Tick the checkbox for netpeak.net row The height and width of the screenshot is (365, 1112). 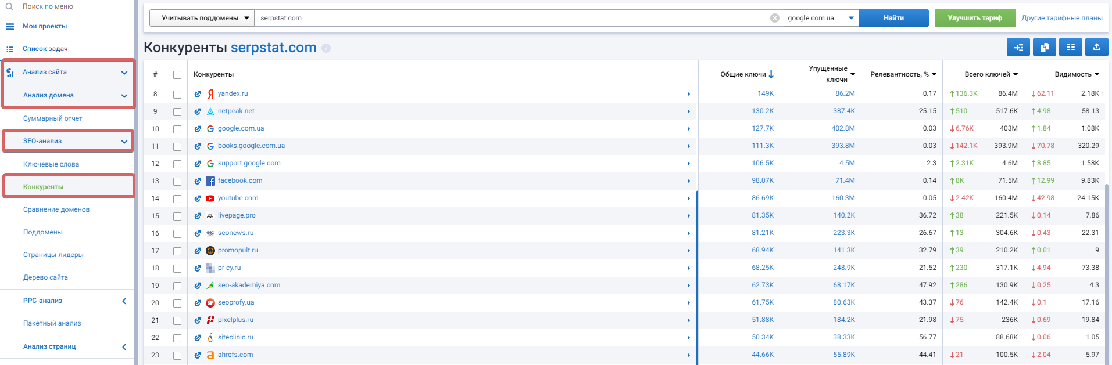177,111
